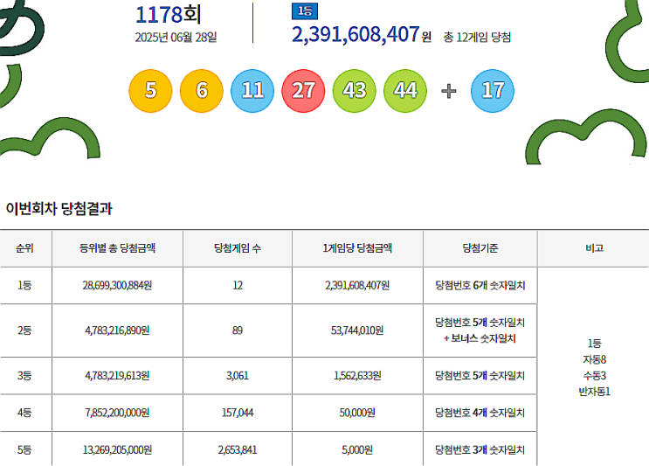Select the red ball number 27
Viewport: 649px width, 466px height.
coord(303,91)
